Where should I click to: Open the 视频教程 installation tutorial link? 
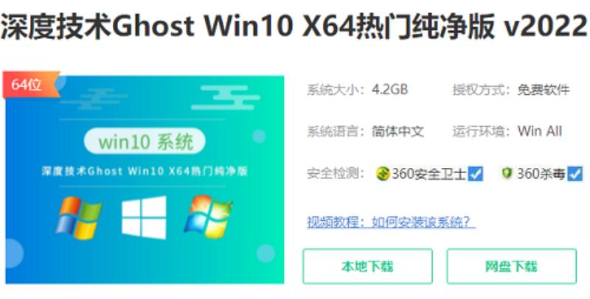[x=391, y=222]
